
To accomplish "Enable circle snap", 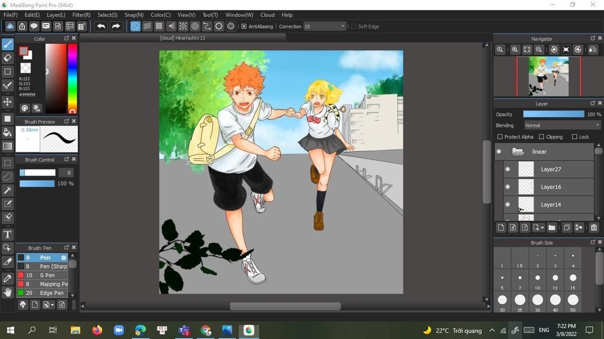I will [195, 26].
